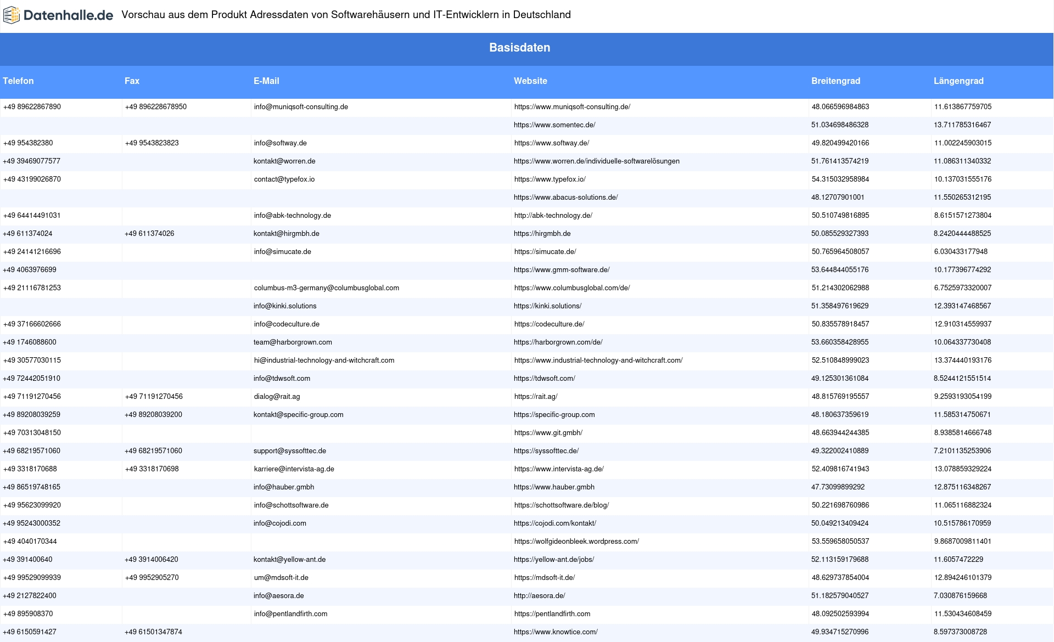Open the mdsoft-it.de website link
1054x642 pixels.
[545, 578]
